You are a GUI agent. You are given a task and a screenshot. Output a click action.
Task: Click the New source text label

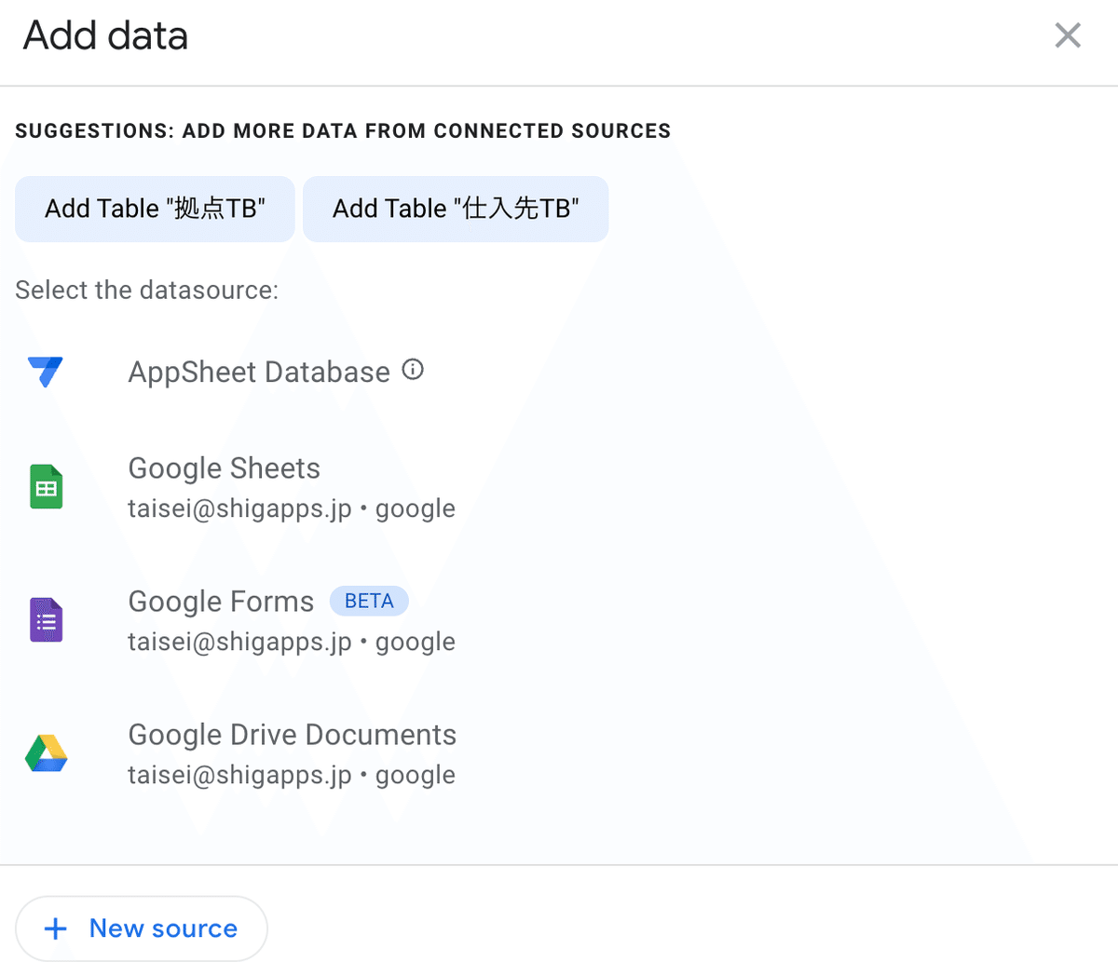click(x=163, y=928)
